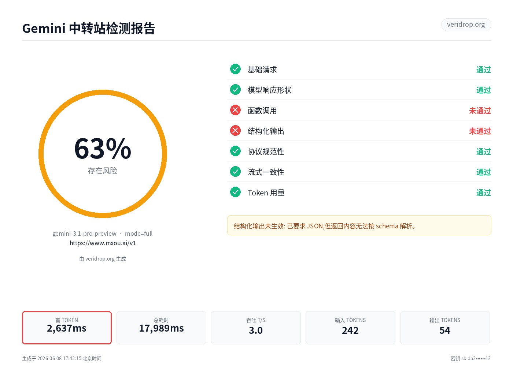
Task: Select the 首 TOKEN 2,637ms card
Action: pyautogui.click(x=67, y=328)
